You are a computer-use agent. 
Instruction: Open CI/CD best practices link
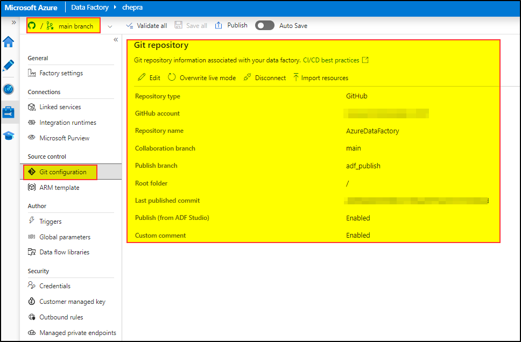pyautogui.click(x=331, y=60)
